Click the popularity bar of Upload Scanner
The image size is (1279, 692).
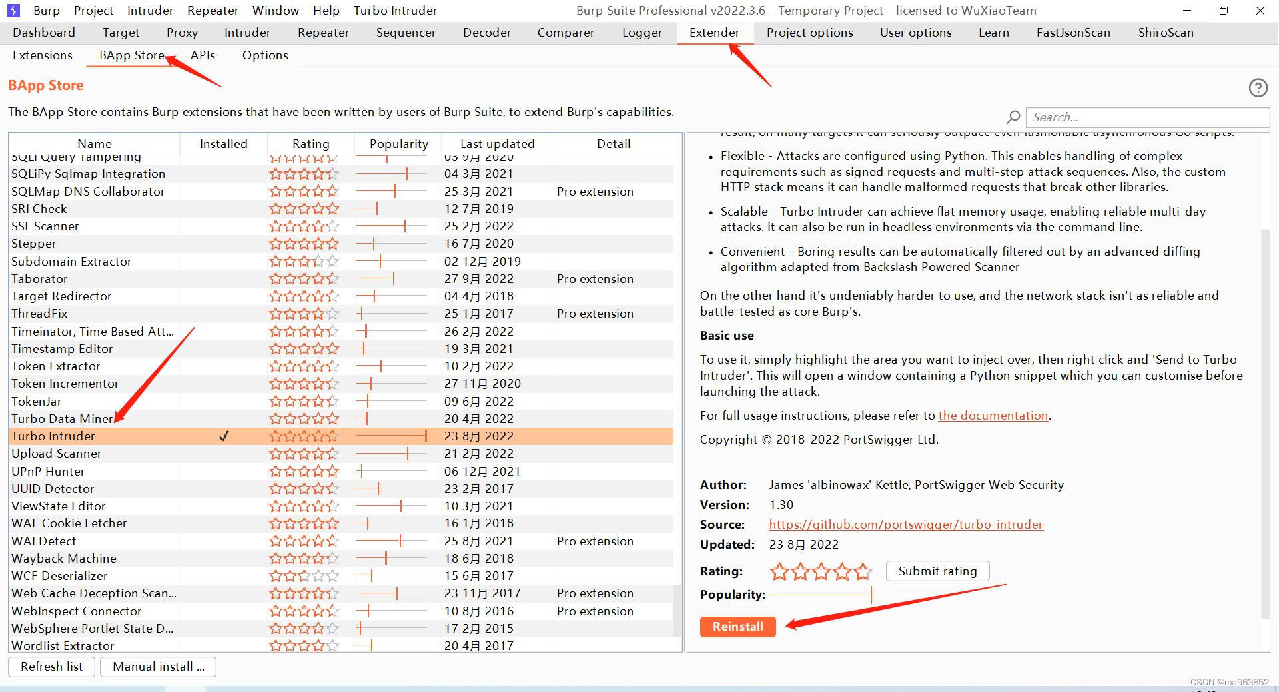(x=391, y=454)
